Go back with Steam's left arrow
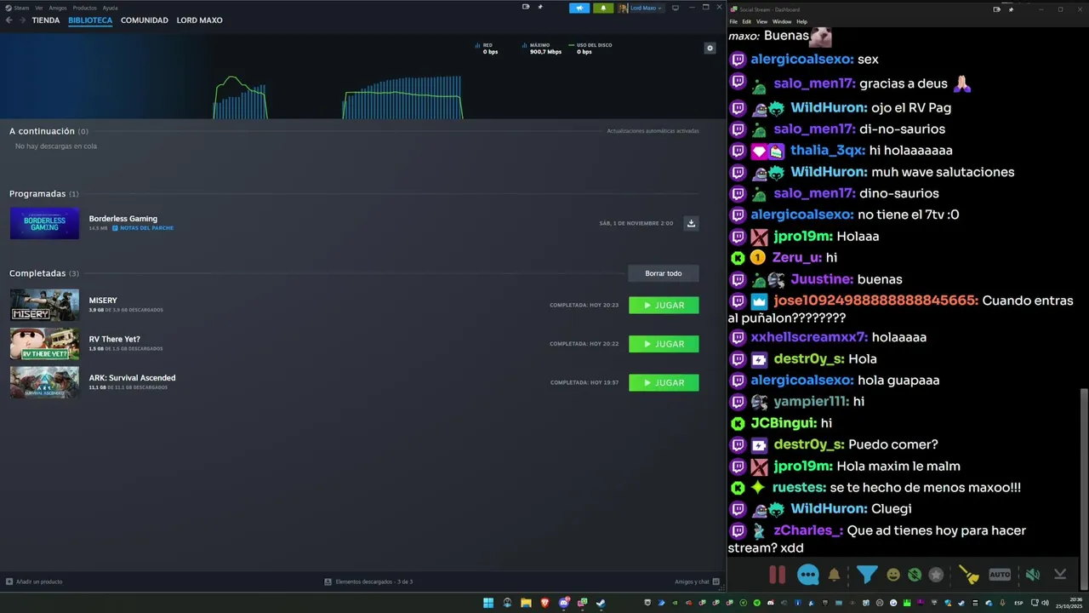Image resolution: width=1089 pixels, height=613 pixels. click(9, 20)
